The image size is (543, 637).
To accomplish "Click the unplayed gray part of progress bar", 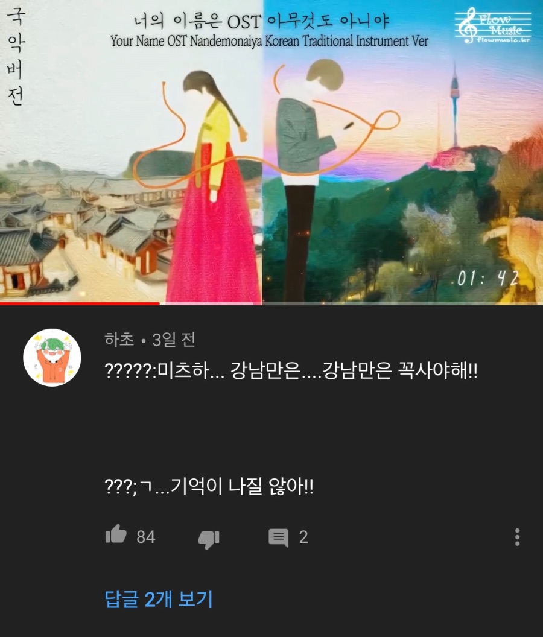I will tap(351, 303).
